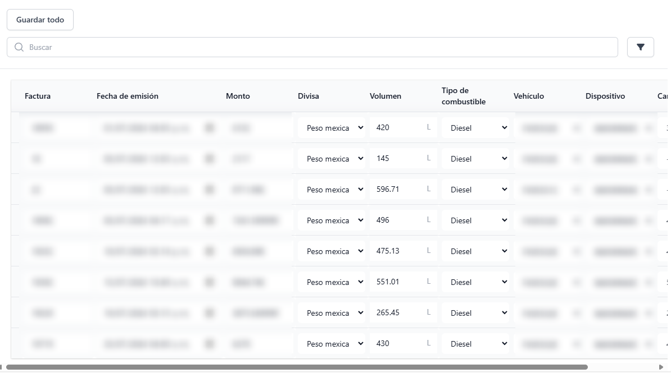Click the Monto column header

click(x=238, y=96)
